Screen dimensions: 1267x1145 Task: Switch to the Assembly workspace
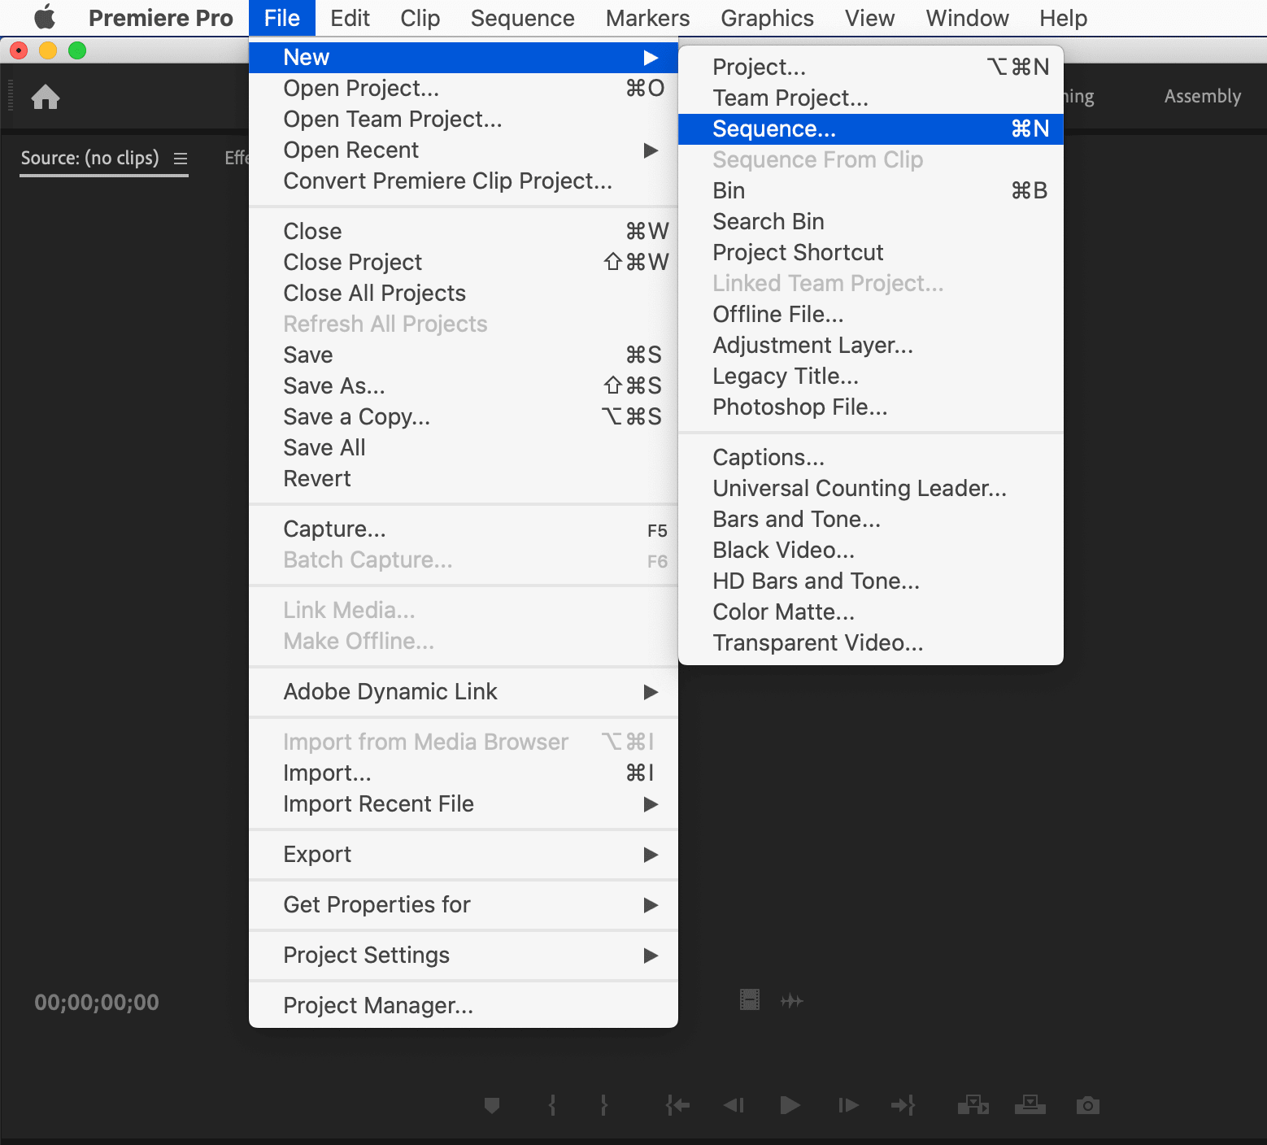(x=1203, y=96)
